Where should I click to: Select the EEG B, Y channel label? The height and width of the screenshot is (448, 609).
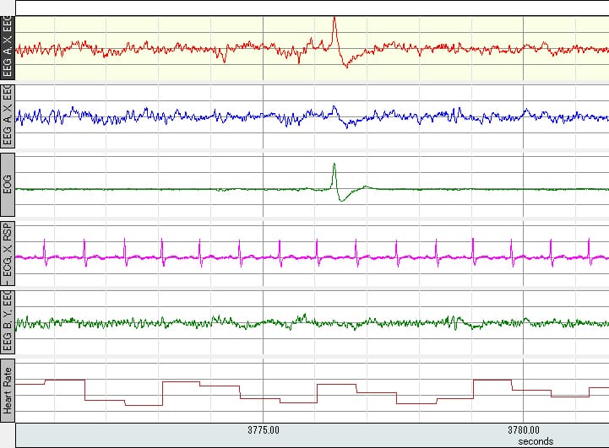[x=8, y=324]
